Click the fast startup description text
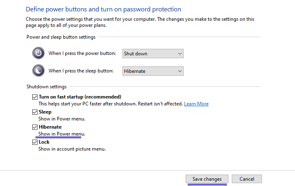Viewport: 295px width, 186px height. [x=110, y=104]
